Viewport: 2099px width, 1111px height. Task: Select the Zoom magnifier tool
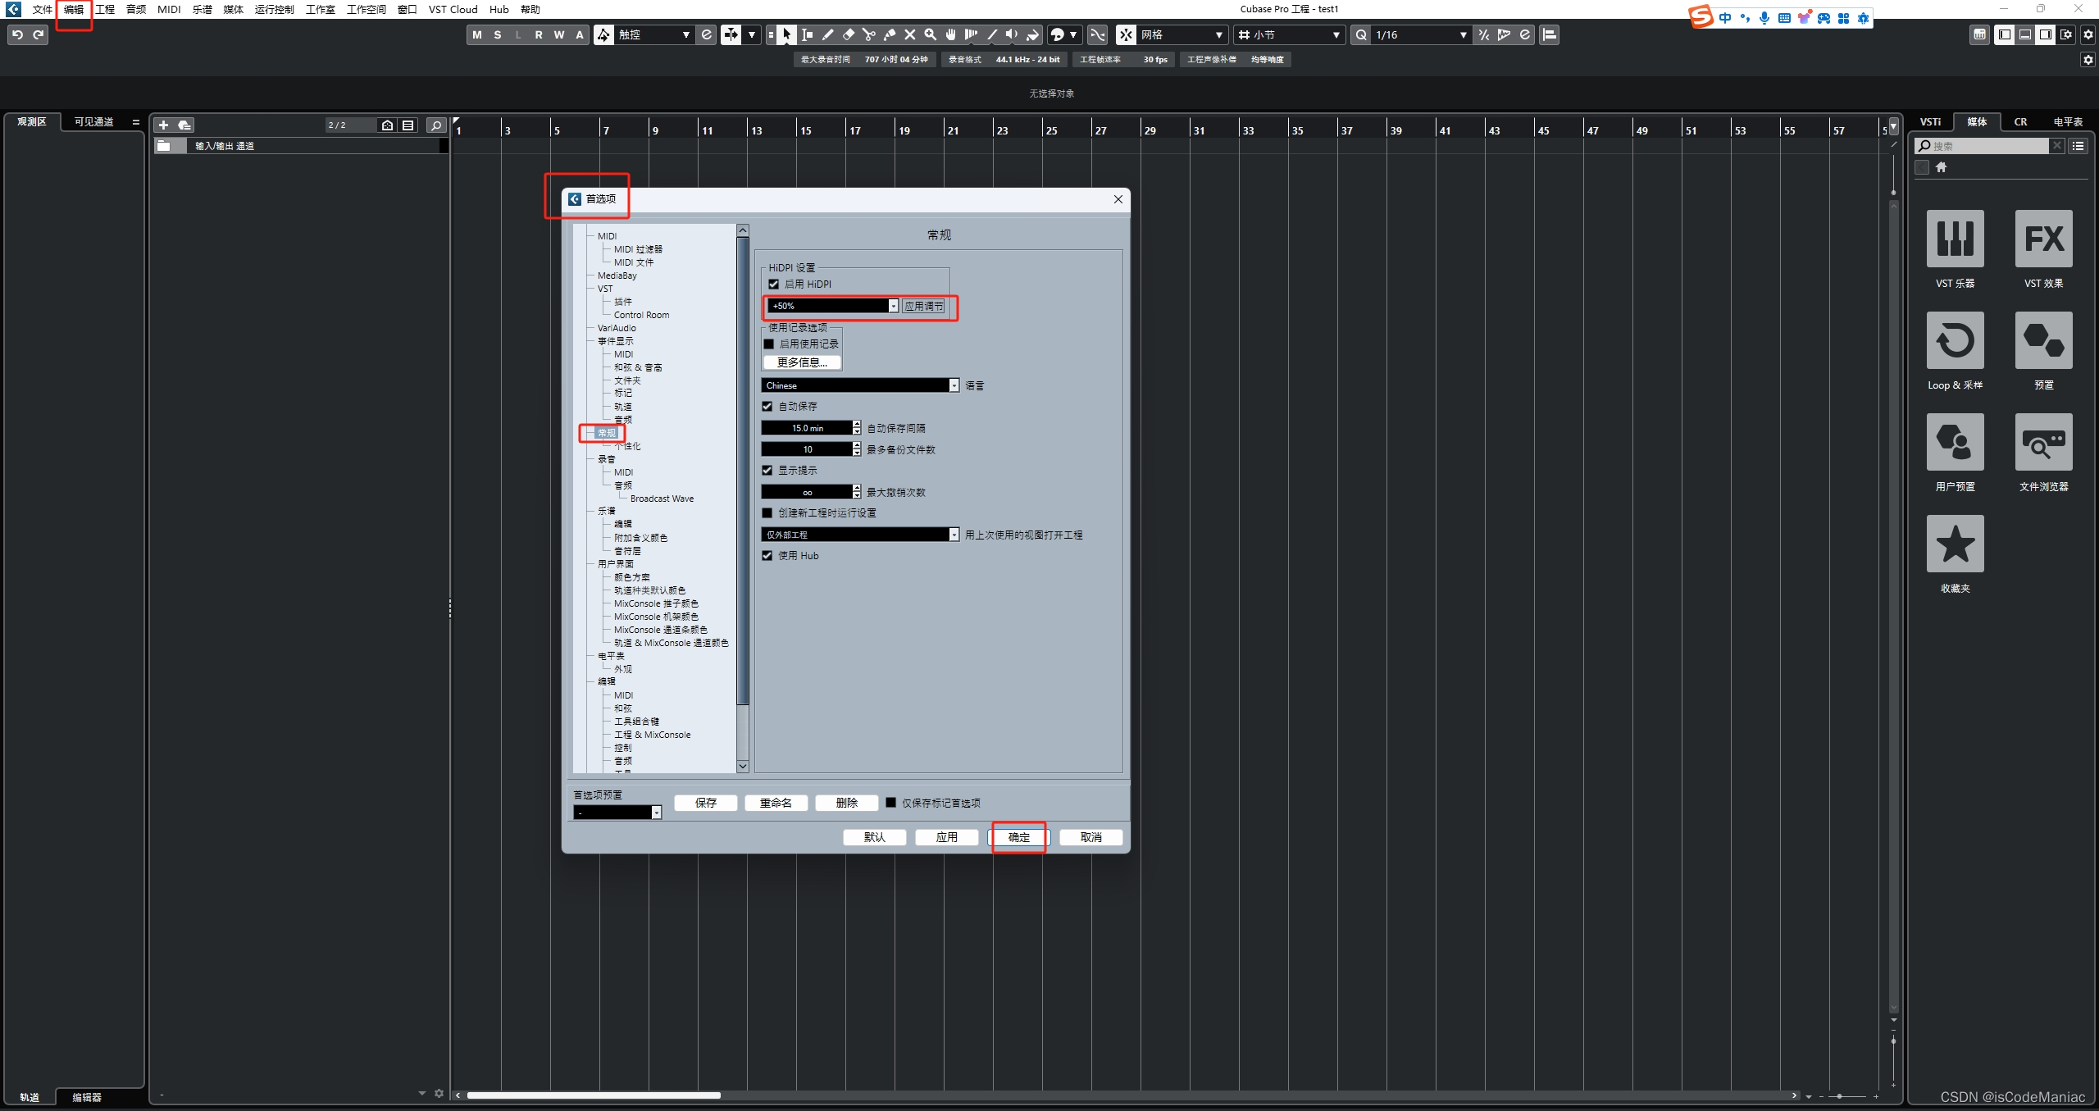(x=930, y=34)
